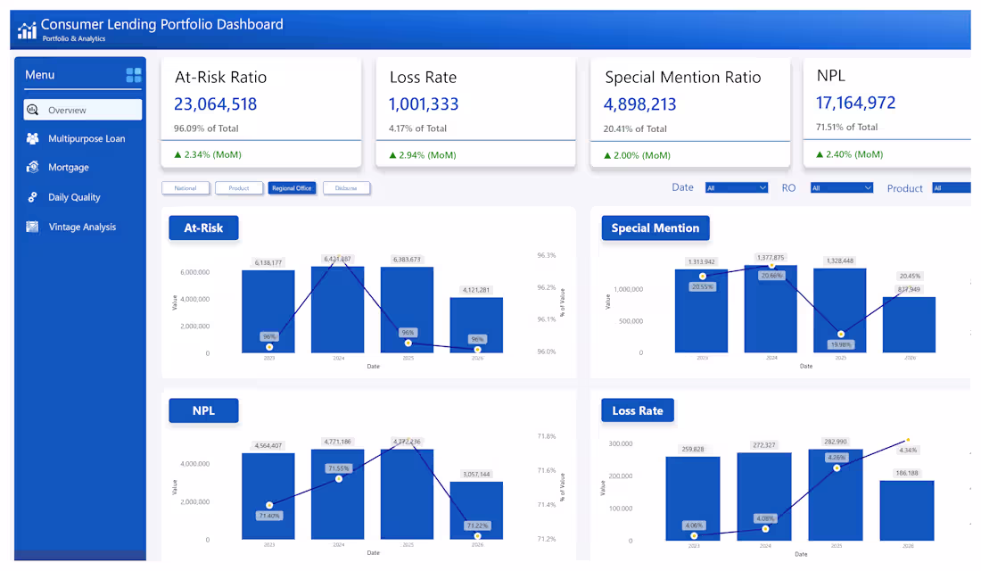Select the 2025 bar in the Special Mention chart
Image resolution: width=981 pixels, height=571 pixels.
(x=839, y=310)
